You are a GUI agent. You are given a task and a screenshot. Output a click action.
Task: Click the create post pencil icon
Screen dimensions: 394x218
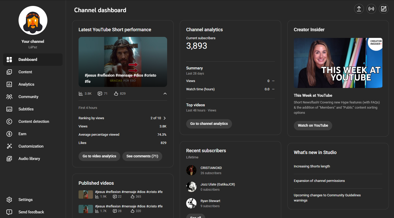[383, 9]
